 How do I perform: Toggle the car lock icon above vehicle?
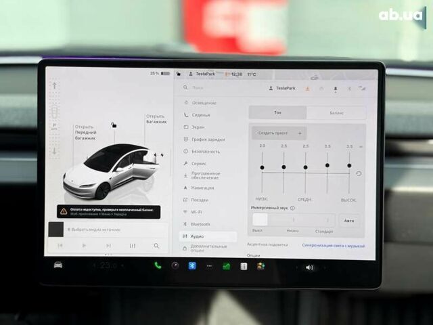coord(114,125)
